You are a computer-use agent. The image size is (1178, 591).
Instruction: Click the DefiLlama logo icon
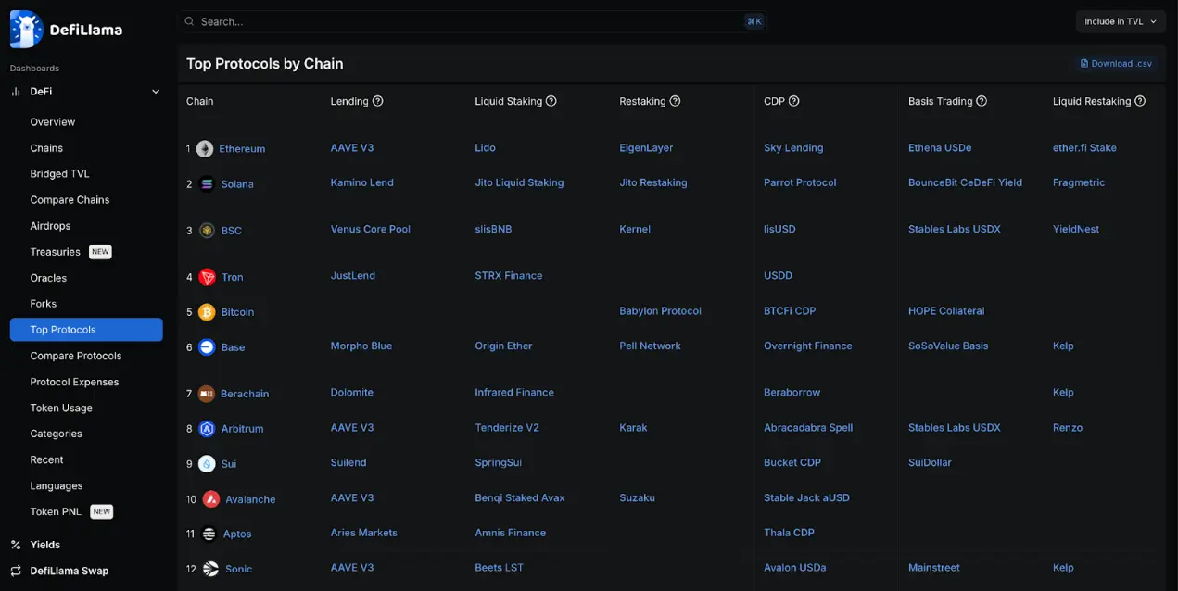(x=26, y=29)
